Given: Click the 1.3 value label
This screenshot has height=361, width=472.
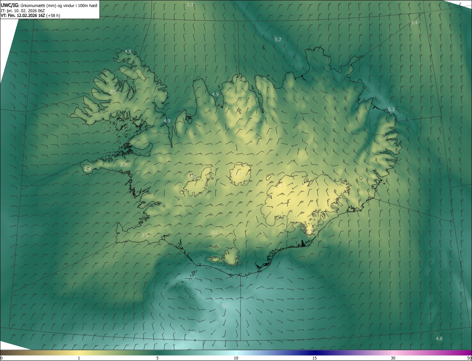Looking at the screenshot, I should tap(238, 173).
